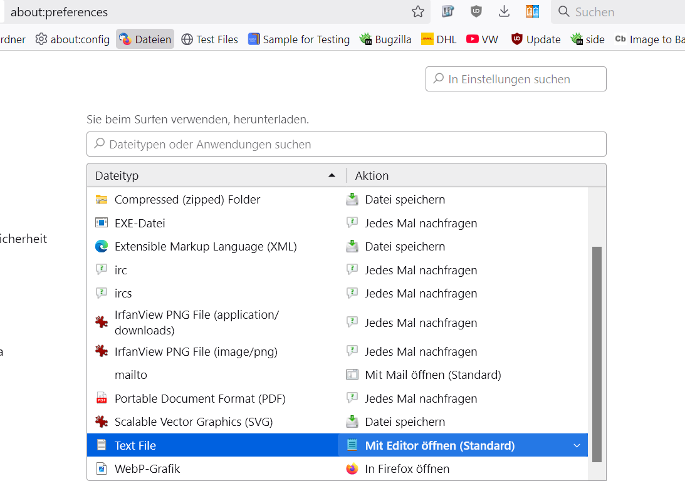
Task: Select the mailto file type row
Action: click(x=131, y=375)
